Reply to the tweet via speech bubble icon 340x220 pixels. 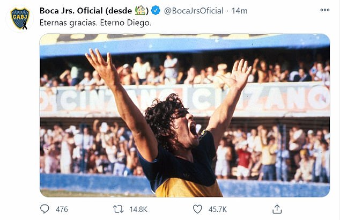[x=45, y=209]
